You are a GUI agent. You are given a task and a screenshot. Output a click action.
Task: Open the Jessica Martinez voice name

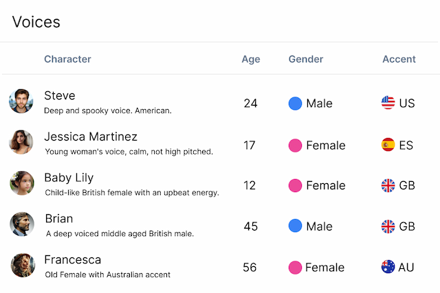(91, 137)
